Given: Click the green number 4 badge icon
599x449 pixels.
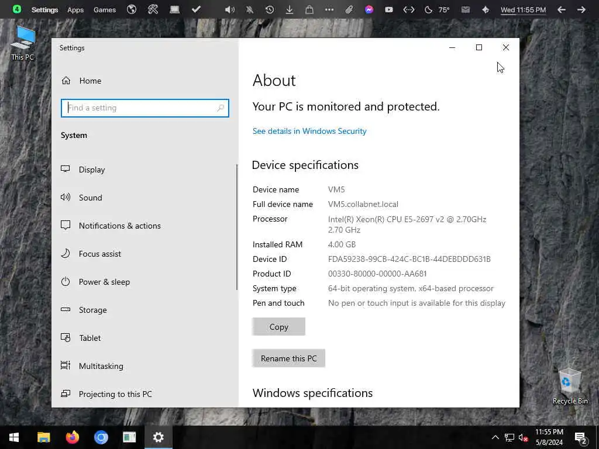Looking at the screenshot, I should [x=17, y=9].
